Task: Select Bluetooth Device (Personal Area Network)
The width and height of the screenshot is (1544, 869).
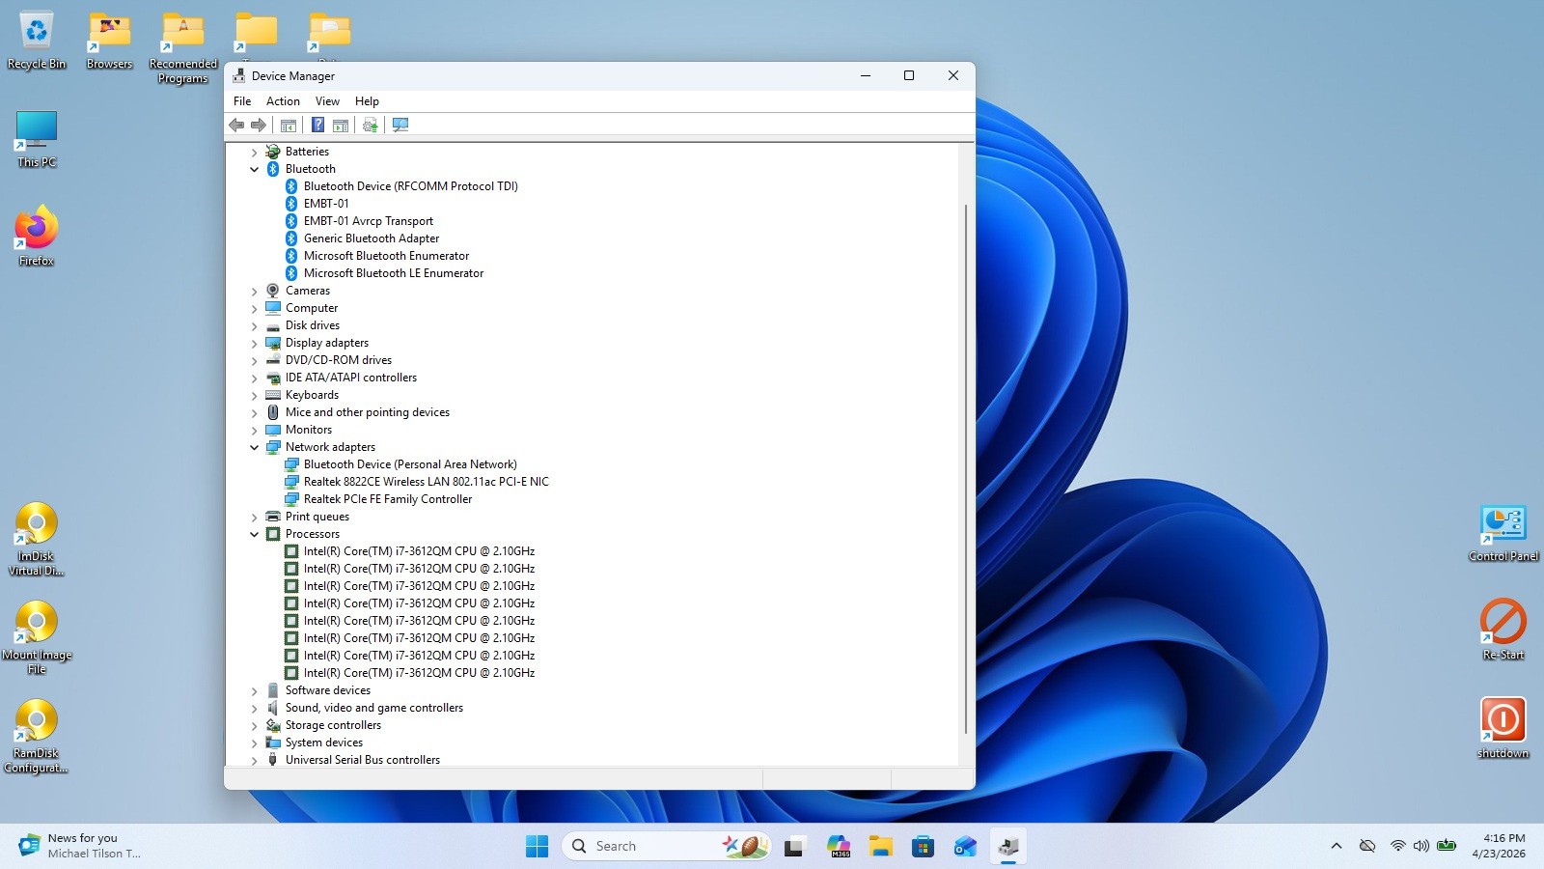Action: (x=410, y=464)
